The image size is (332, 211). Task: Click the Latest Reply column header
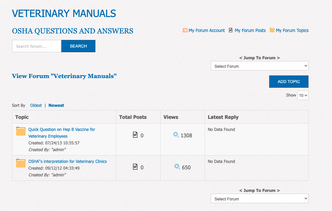[x=223, y=117]
